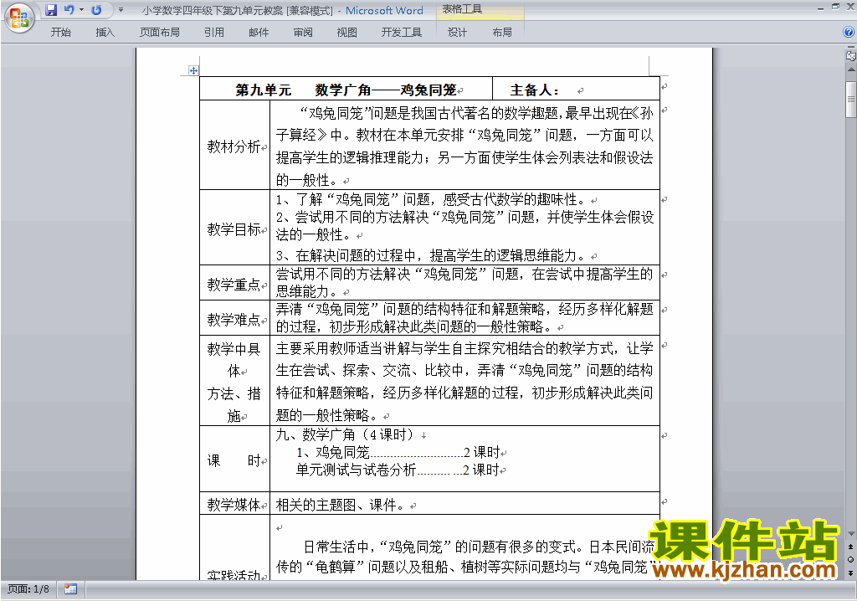Click the vertical scrollbar thumb
The image size is (857, 601).
[851, 100]
